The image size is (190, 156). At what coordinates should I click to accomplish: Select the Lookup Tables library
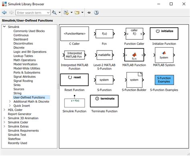coord(23,56)
